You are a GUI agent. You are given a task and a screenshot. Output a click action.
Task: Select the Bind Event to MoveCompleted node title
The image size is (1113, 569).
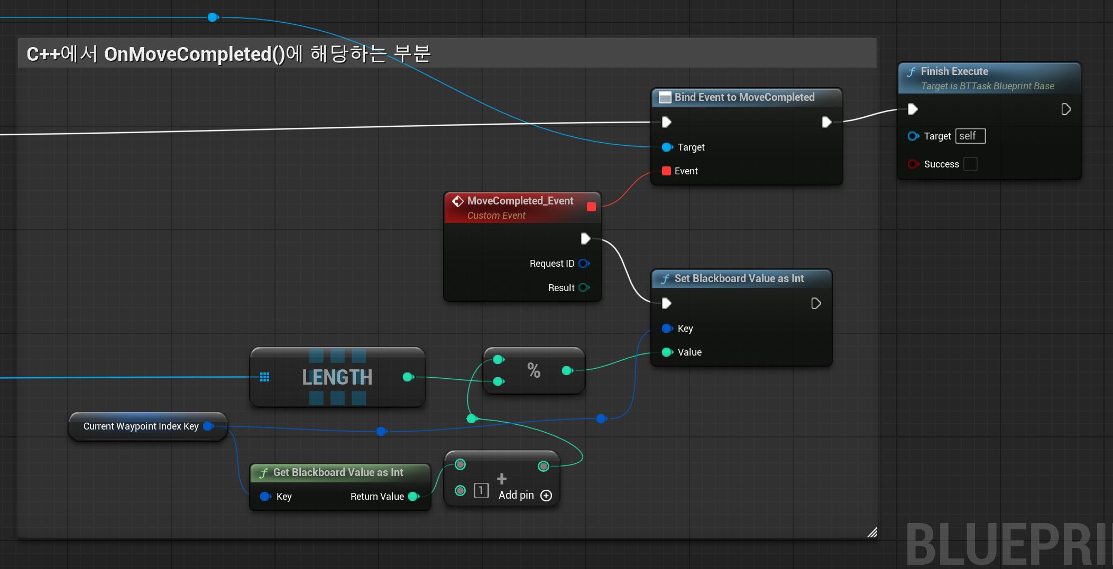[744, 97]
